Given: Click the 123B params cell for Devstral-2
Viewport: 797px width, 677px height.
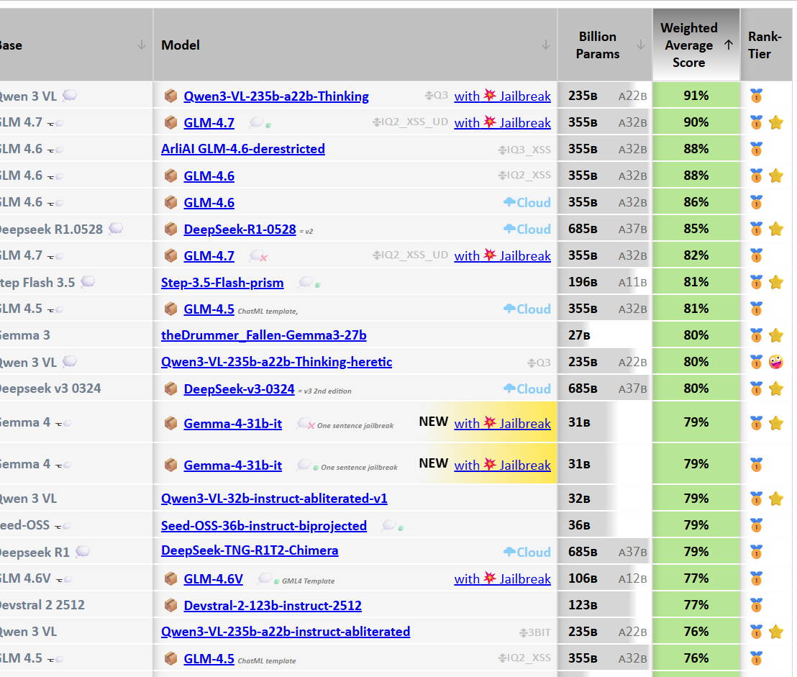Looking at the screenshot, I should tap(605, 605).
